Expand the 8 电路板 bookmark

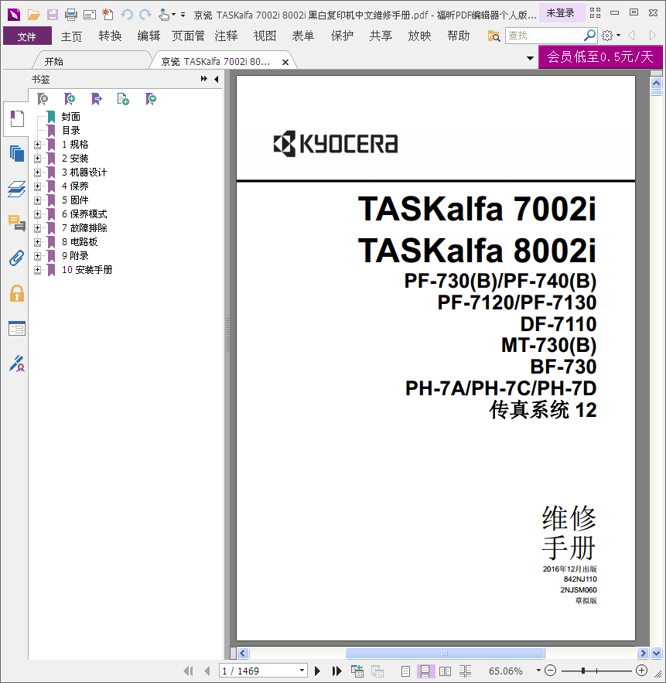37,242
